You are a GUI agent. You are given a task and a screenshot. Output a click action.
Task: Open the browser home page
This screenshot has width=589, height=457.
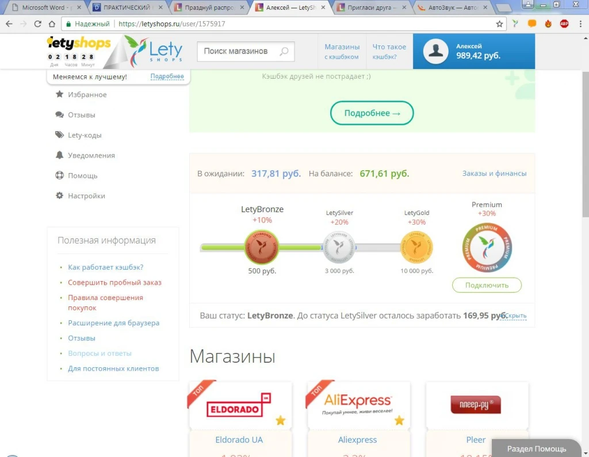(52, 24)
